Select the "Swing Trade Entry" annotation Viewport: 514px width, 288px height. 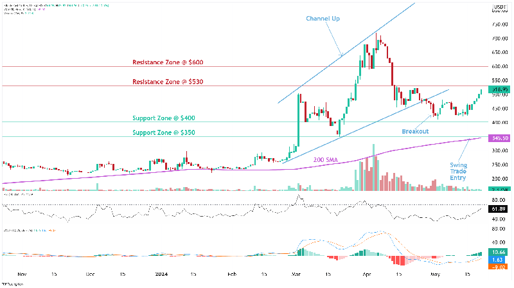coord(458,171)
